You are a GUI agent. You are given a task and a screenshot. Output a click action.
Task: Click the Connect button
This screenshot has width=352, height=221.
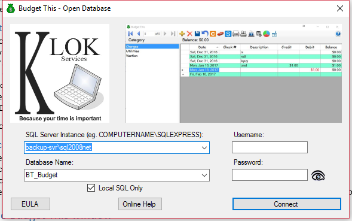tap(287, 204)
